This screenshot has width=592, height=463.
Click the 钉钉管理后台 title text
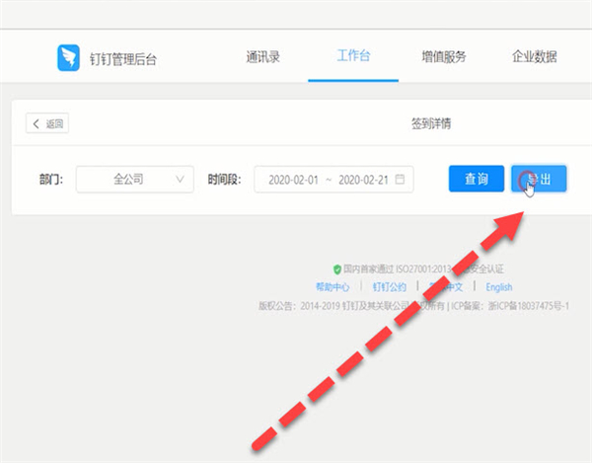(122, 59)
